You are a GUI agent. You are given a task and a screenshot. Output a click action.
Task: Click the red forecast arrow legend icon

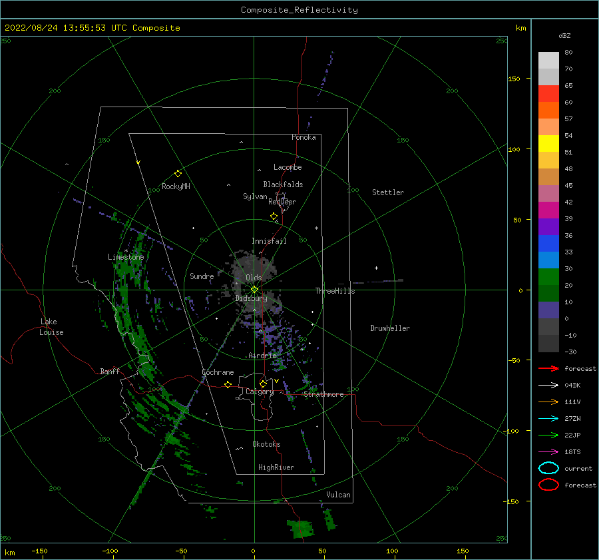[x=548, y=368]
